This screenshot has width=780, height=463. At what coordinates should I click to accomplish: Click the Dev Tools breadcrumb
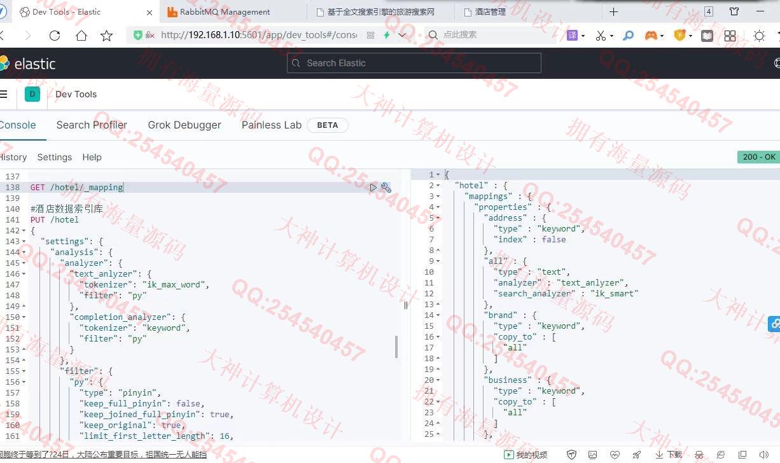point(76,94)
